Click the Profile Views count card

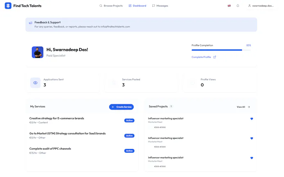point(220,83)
